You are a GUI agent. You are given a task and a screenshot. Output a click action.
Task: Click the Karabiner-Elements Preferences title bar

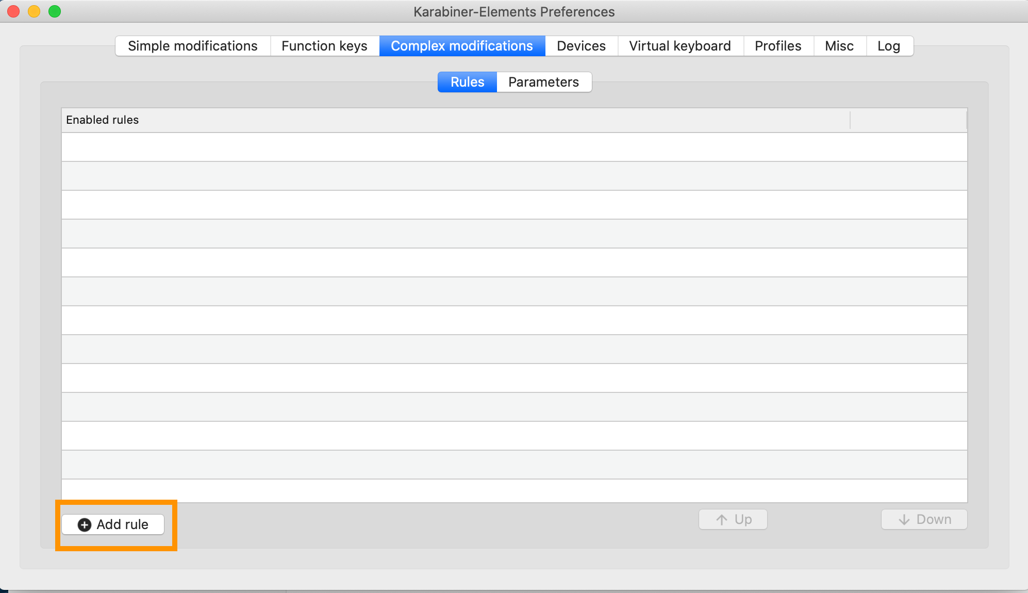point(514,11)
